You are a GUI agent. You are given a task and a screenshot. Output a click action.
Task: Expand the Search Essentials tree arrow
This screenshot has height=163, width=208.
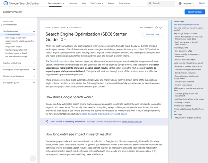[2, 25]
